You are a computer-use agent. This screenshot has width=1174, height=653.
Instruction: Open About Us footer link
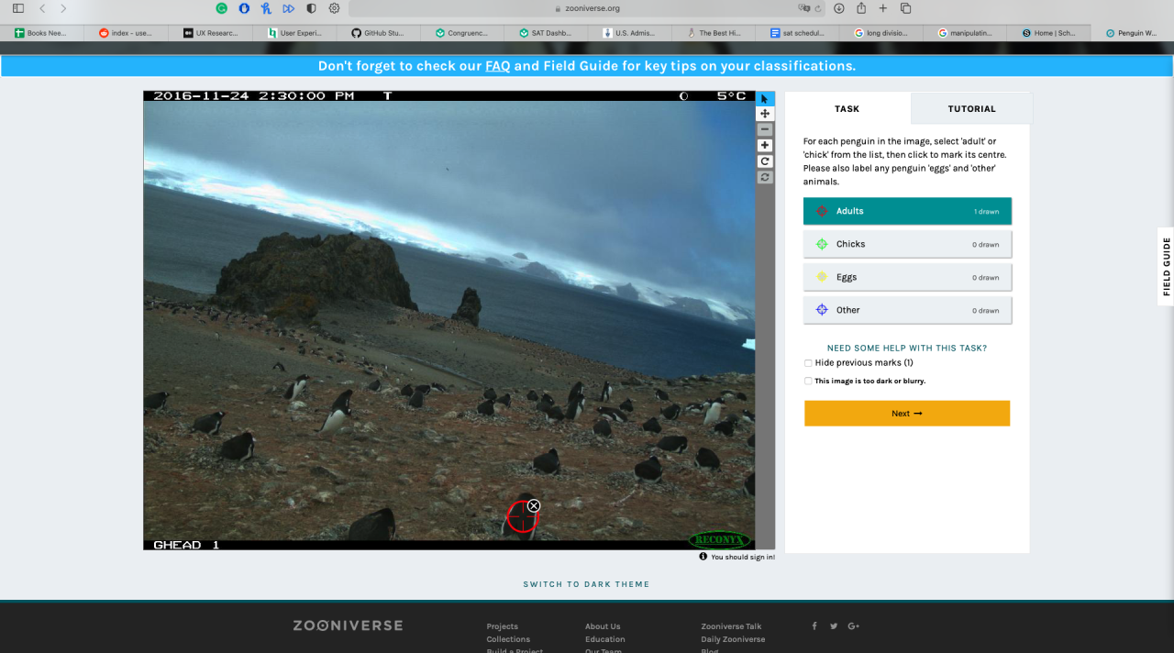coord(603,626)
